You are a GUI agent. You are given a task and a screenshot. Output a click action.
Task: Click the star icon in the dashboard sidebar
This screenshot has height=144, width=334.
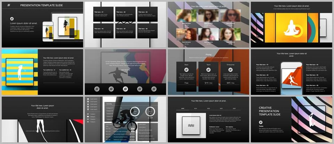point(88,104)
